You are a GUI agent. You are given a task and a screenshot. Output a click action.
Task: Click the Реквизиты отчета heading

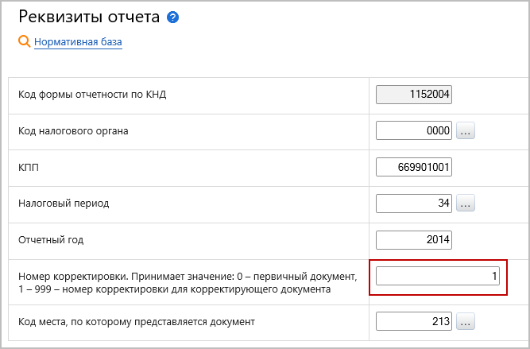coord(89,17)
